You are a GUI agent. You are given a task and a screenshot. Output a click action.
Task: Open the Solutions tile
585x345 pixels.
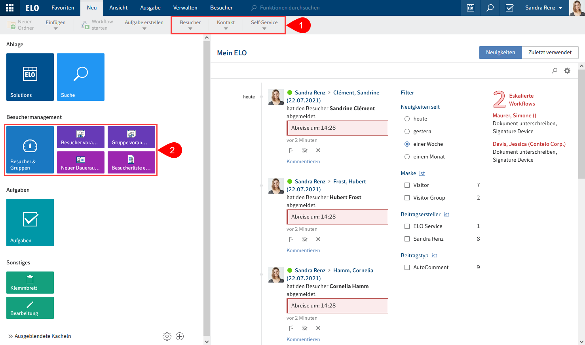click(x=30, y=77)
